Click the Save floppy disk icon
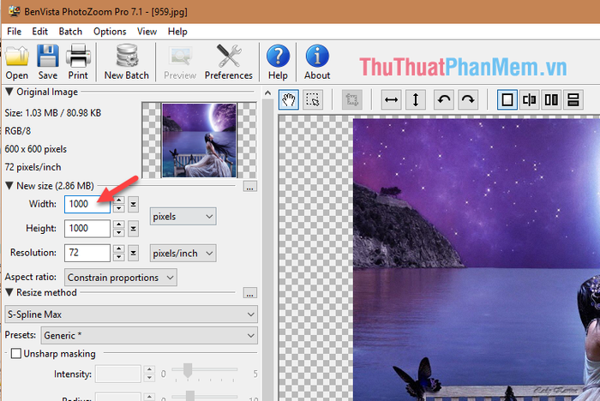This screenshot has height=401, width=600. click(x=48, y=61)
